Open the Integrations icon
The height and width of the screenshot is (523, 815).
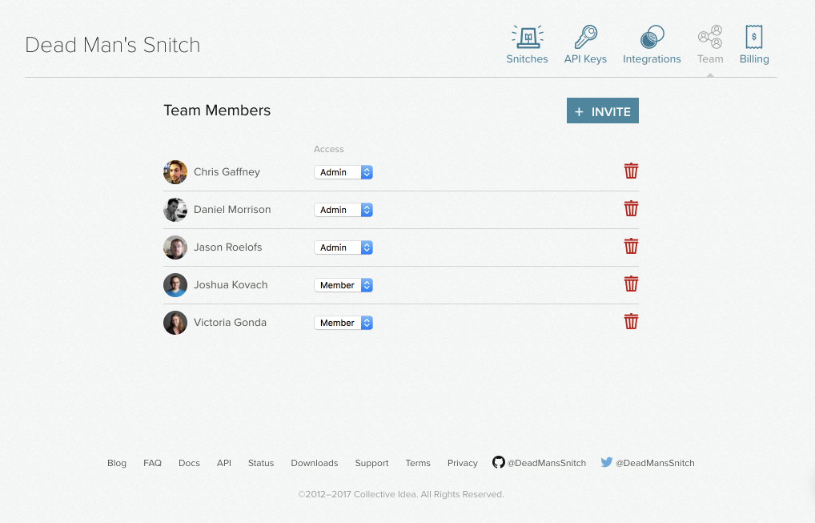(652, 37)
